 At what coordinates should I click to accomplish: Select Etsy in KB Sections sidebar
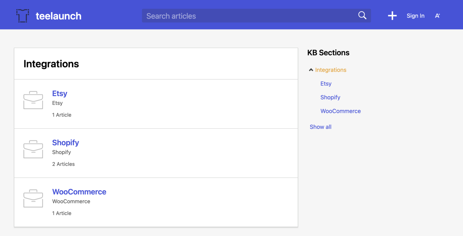326,84
